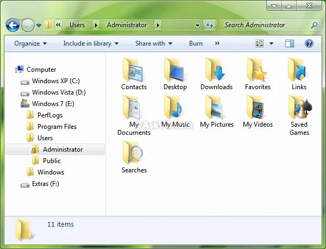
Task: Show more toolbar commands chevron
Action: tap(217, 43)
